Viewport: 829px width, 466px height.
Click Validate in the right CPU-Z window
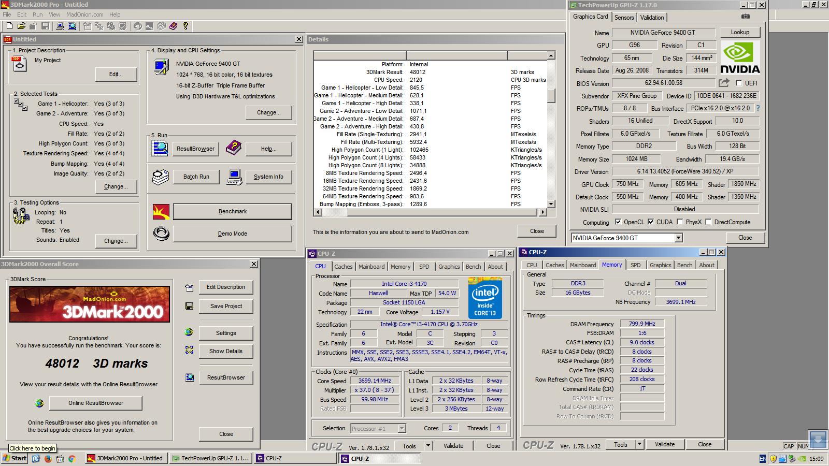(x=664, y=444)
